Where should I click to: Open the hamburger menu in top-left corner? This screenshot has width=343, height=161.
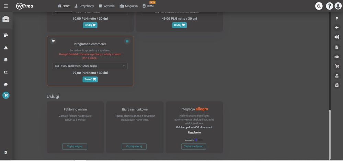pos(6,6)
